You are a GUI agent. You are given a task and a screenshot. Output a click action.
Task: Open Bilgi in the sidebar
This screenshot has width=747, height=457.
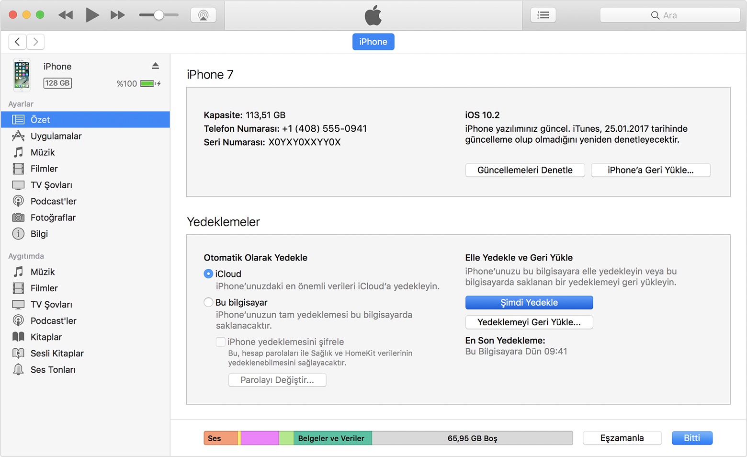pyautogui.click(x=85, y=234)
